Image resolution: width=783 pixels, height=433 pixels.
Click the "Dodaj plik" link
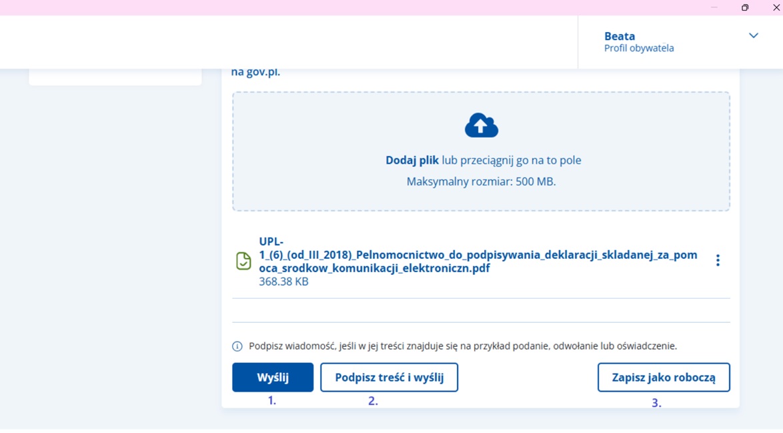pyautogui.click(x=412, y=160)
